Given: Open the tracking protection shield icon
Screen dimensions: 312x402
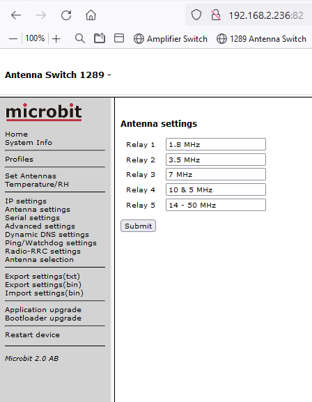Looking at the screenshot, I should pyautogui.click(x=196, y=15).
